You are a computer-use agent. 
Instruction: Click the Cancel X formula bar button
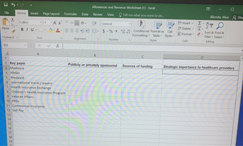coord(40,45)
